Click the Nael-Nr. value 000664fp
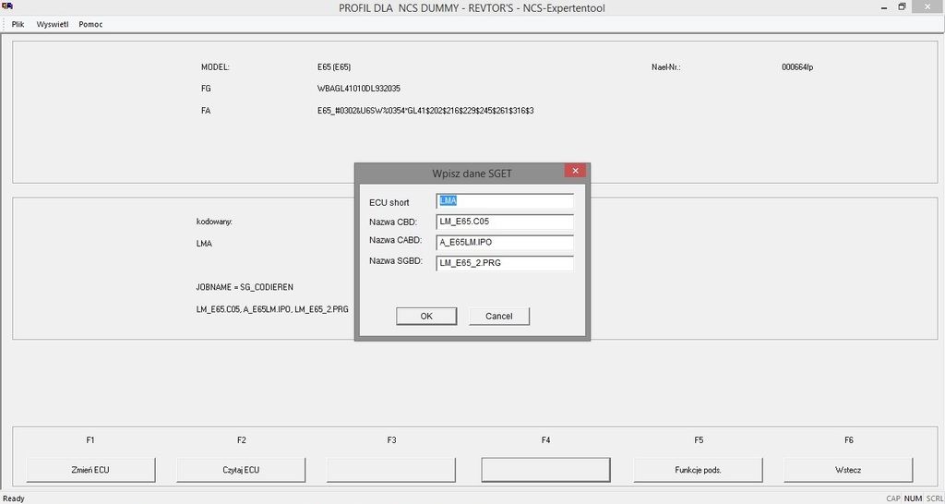The image size is (945, 504). (796, 67)
